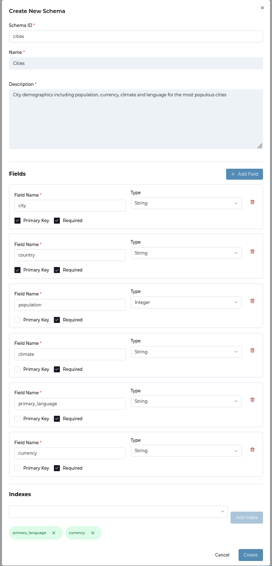Uncheck Primary Key for the country field
The width and height of the screenshot is (272, 566).
click(17, 270)
